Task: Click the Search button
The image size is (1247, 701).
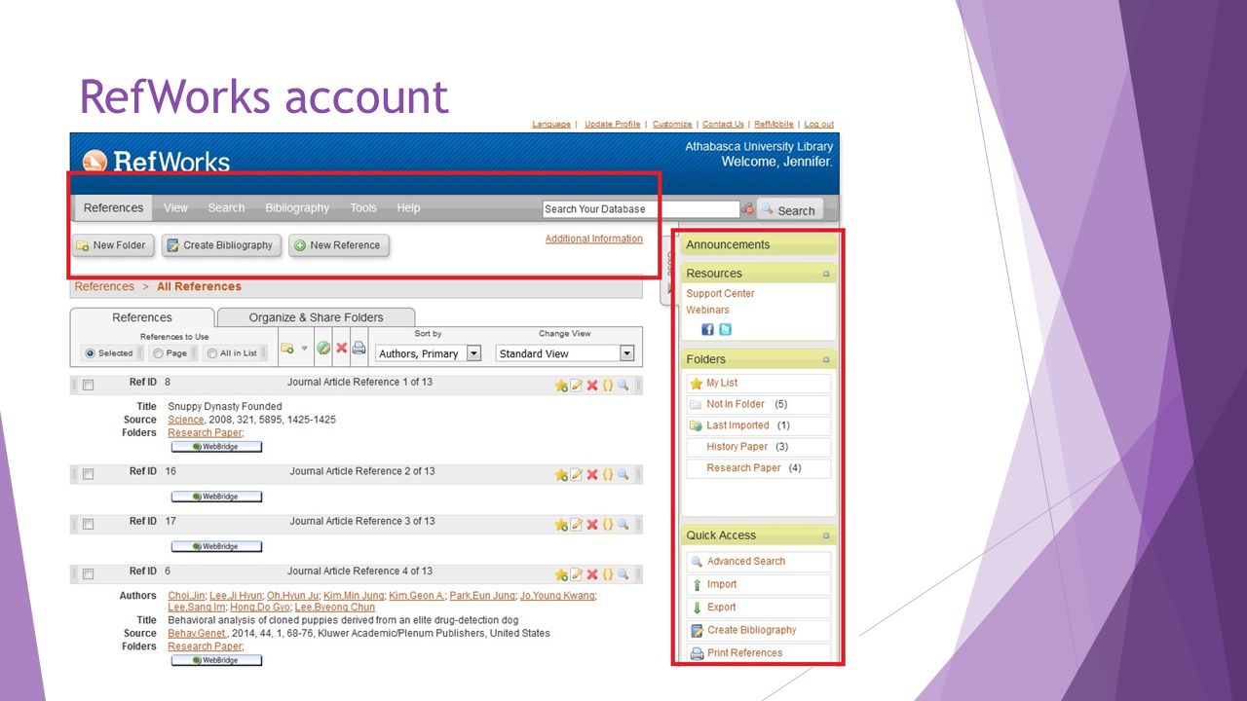Action: 790,209
